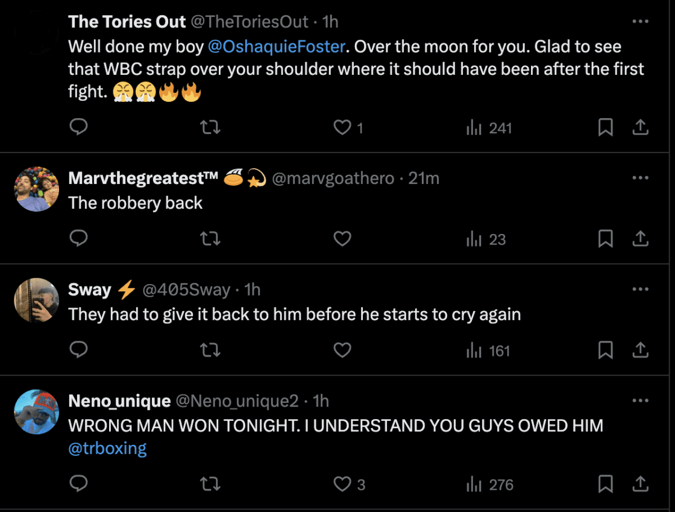Open more options on The Tories Out tweet
The image size is (675, 512).
[x=639, y=22]
